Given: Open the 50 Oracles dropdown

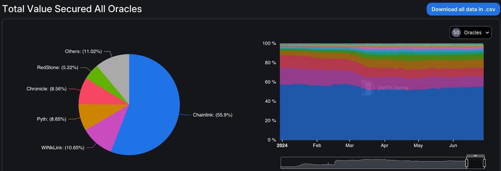Looking at the screenshot, I should click(x=470, y=33).
